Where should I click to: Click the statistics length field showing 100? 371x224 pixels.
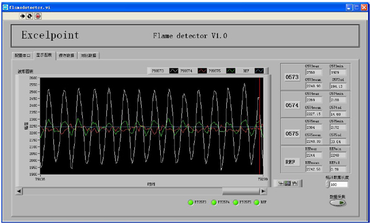coord(339,185)
